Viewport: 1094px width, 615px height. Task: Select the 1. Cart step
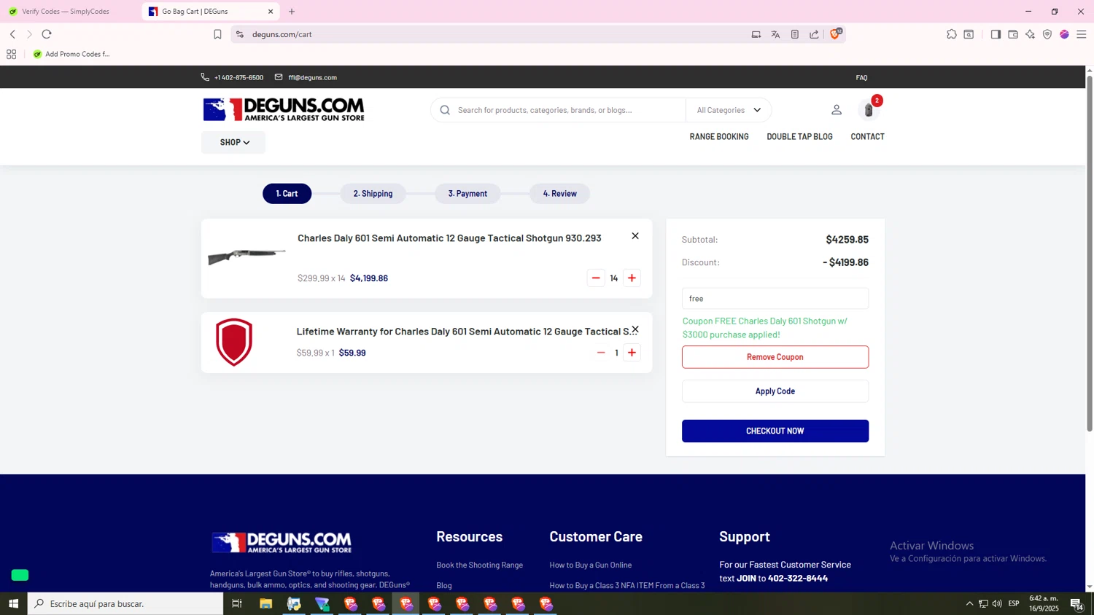287,194
